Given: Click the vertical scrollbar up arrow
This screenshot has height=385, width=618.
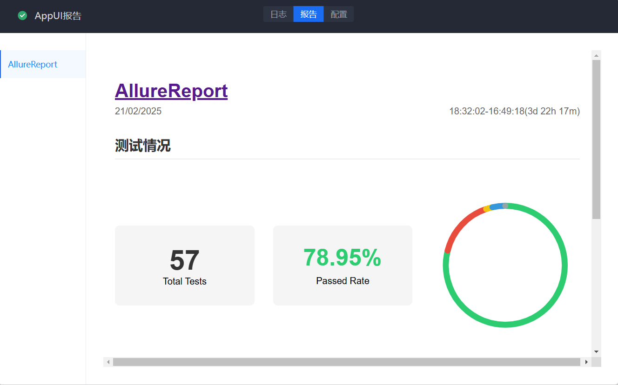Looking at the screenshot, I should tap(596, 55).
